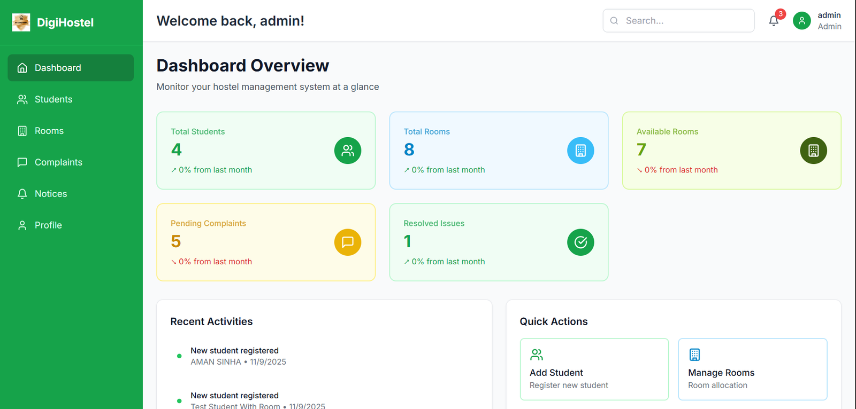Click the up-arrow trend icon under Total Students
This screenshot has height=409, width=856.
[x=174, y=170]
